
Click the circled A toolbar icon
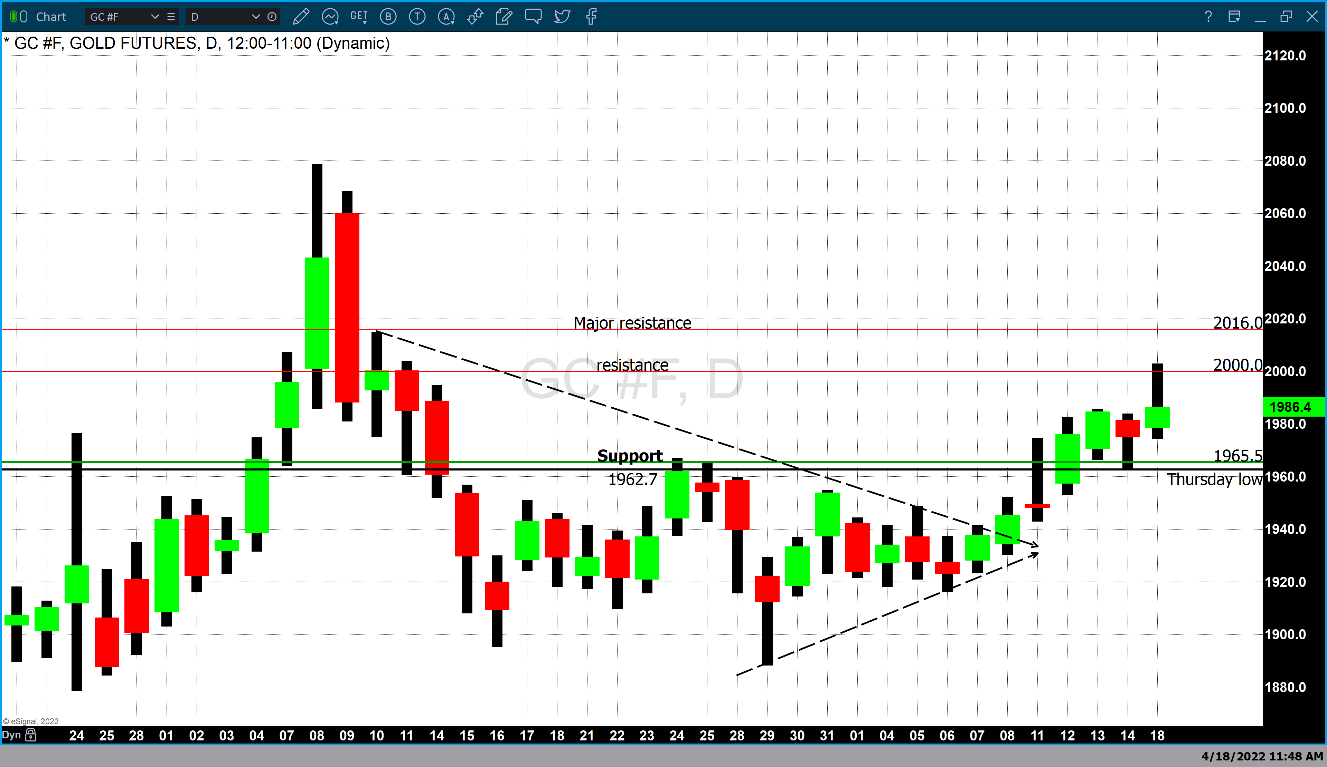coord(446,17)
